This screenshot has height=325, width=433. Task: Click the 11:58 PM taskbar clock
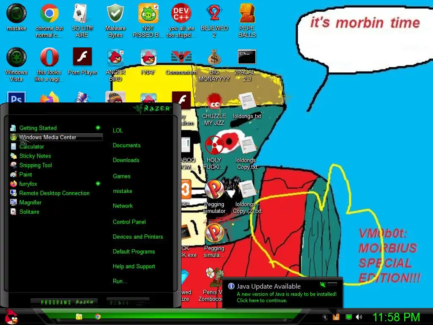click(396, 317)
